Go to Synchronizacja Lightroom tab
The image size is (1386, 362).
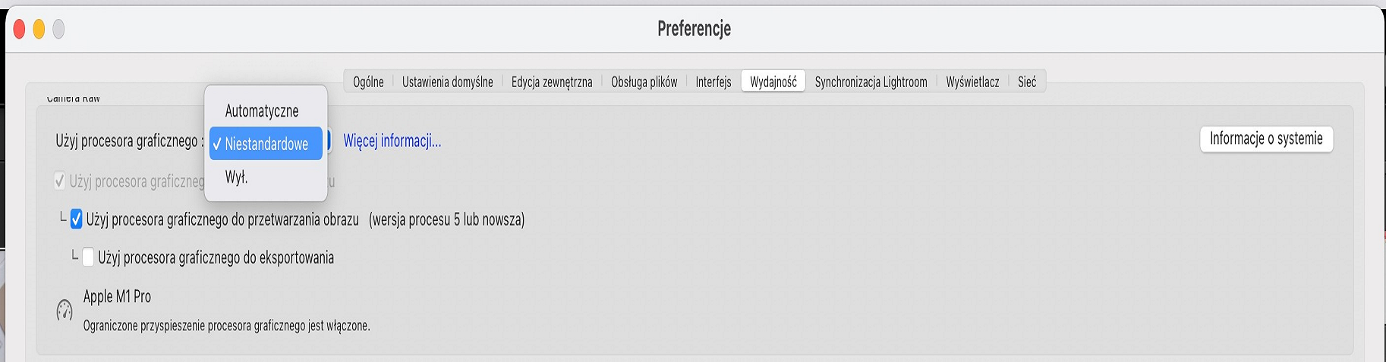[871, 82]
